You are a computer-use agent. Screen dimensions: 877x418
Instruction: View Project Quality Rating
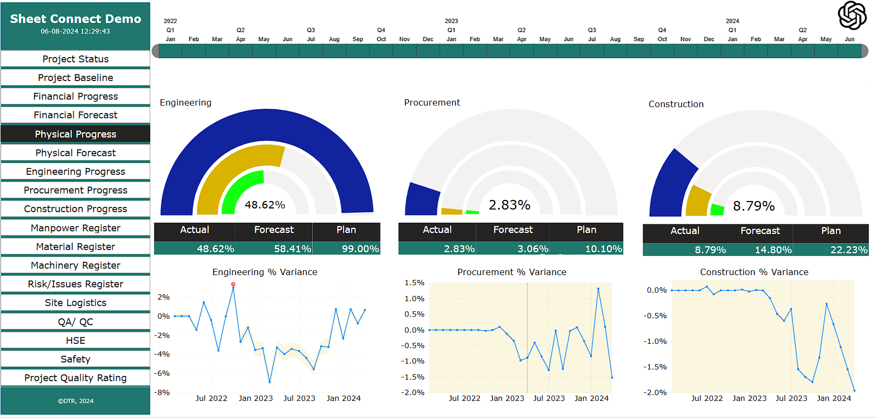tap(75, 378)
